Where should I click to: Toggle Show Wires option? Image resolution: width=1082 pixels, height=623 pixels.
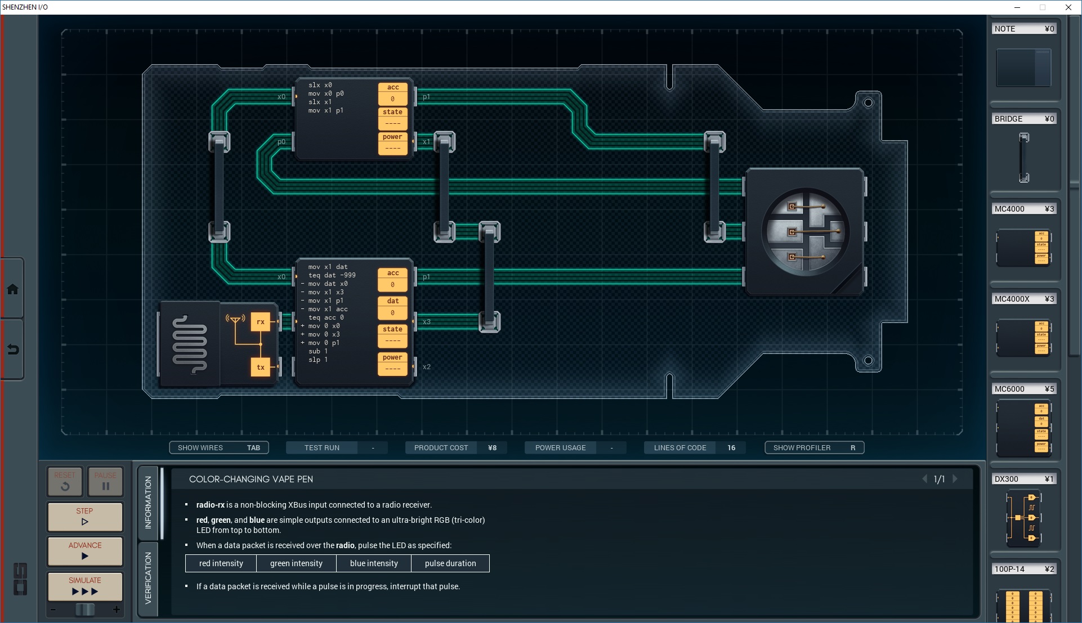218,448
